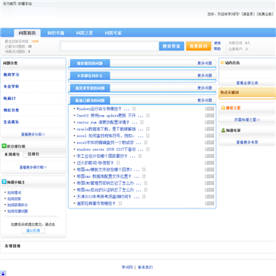276x276 pixels.
Task: Click 查看更多排行榜>> link
Action: tap(33, 167)
